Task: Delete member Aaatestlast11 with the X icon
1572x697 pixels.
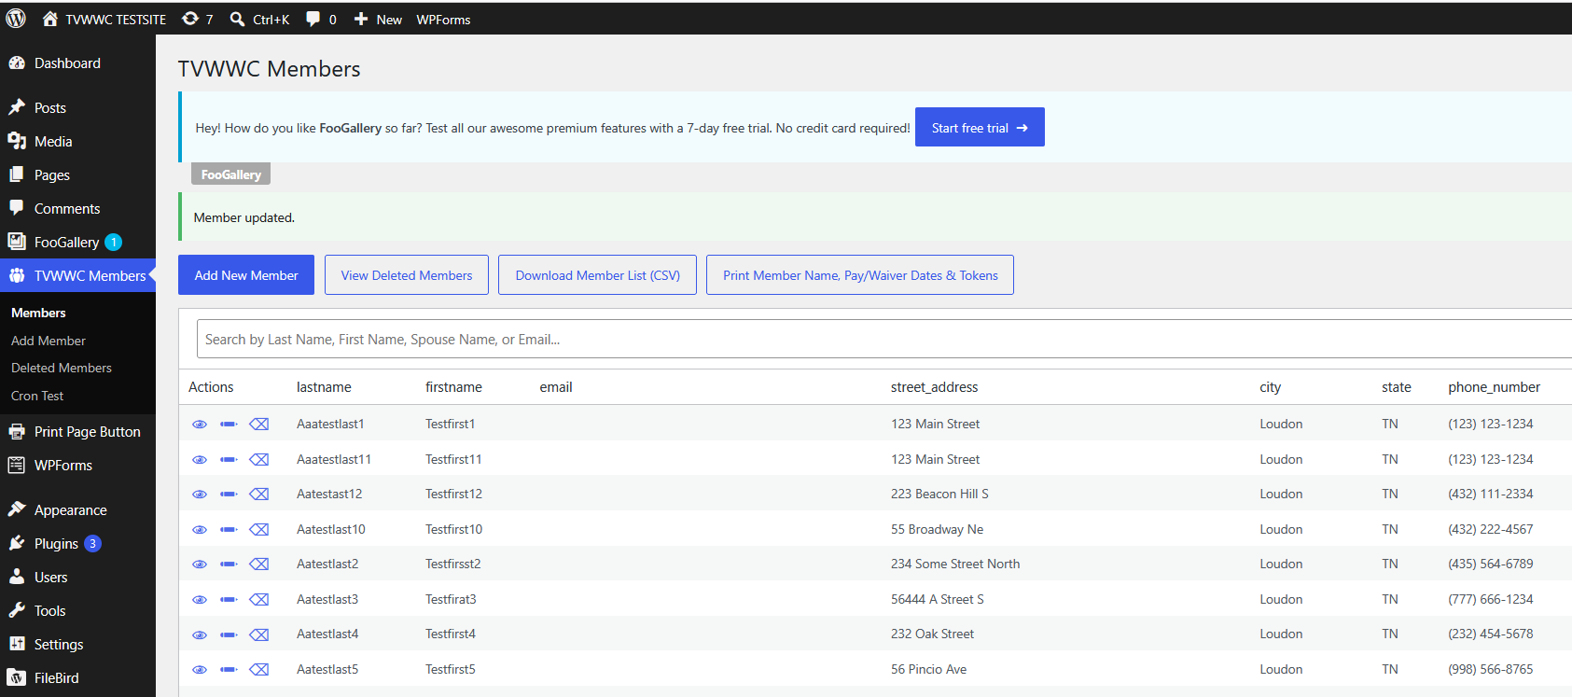Action: 259,459
